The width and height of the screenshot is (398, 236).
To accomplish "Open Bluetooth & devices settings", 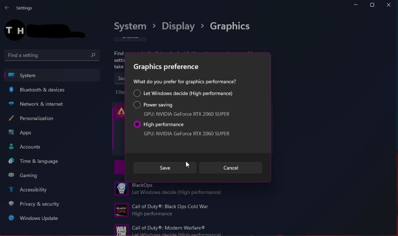I will click(x=52, y=90).
